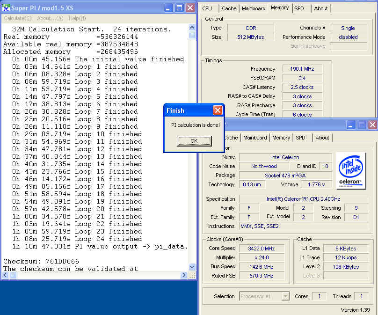Click the Super PI resize grip corner
The image size is (378, 315).
pyautogui.click(x=192, y=275)
